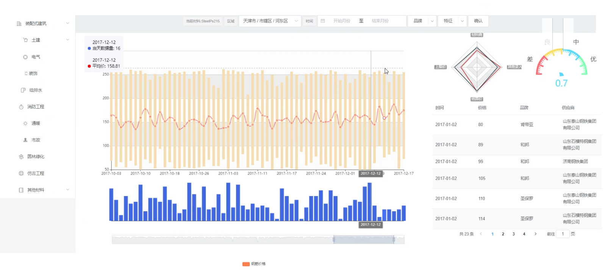Select page 1 in pagination
Viewport: 616px width, 279px height.
point(492,234)
